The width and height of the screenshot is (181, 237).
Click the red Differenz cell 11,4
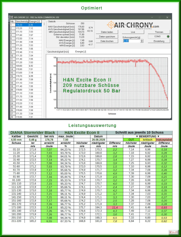tap(115, 207)
